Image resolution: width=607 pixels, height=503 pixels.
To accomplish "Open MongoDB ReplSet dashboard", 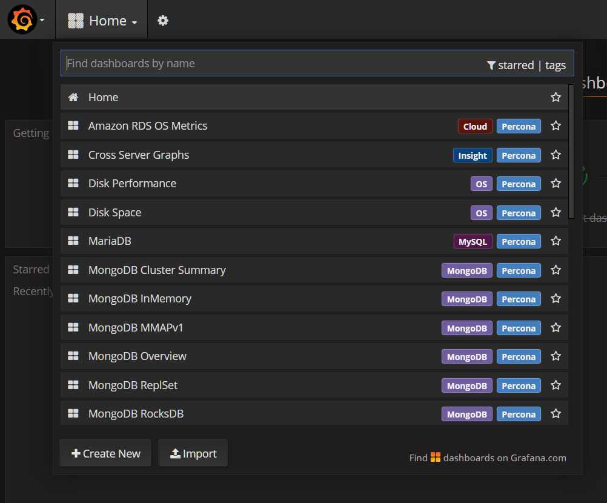I will (x=314, y=385).
